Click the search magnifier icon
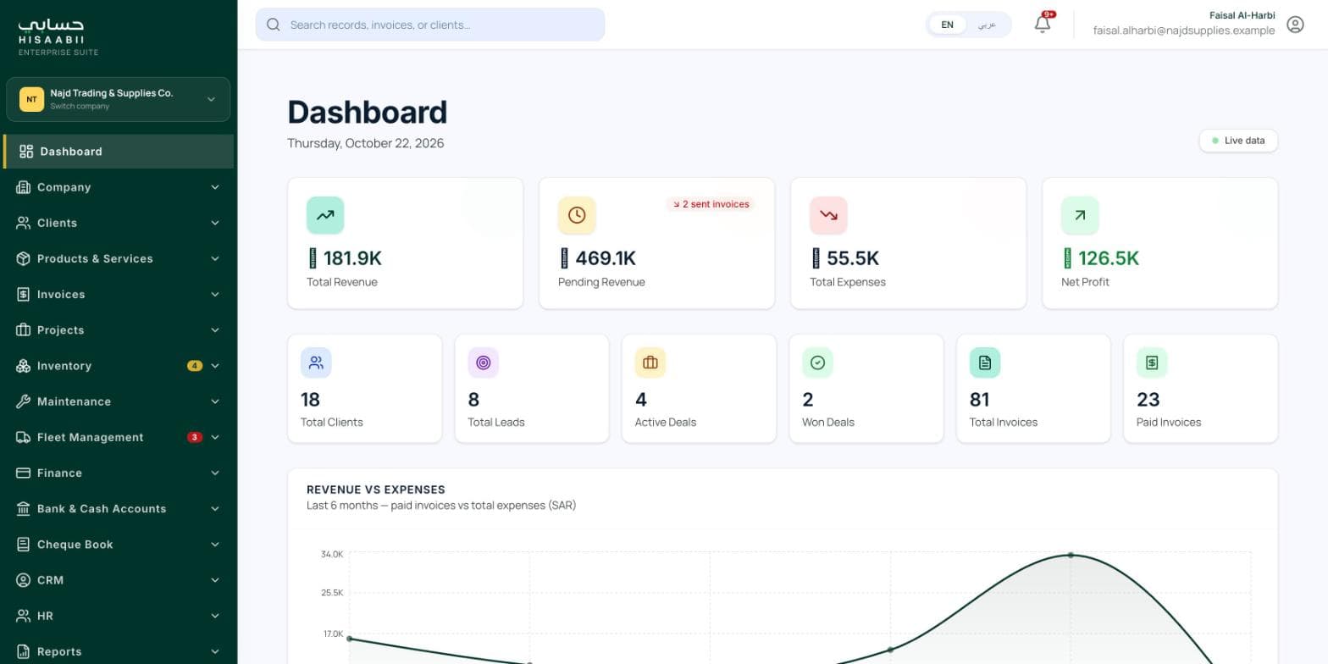Viewport: 1328px width, 664px height. (274, 25)
